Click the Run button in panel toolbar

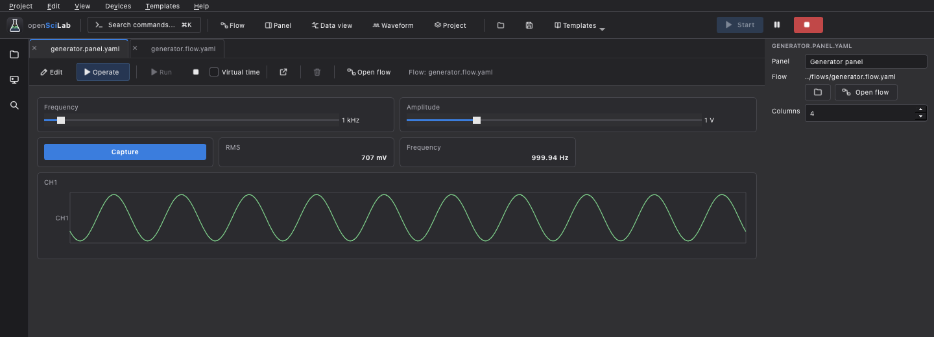162,72
